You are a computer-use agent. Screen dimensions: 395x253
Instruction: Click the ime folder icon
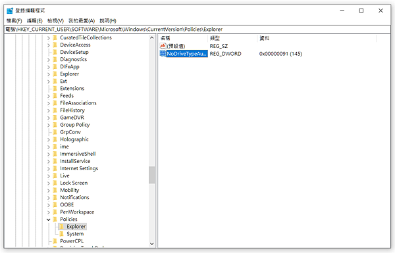[x=55, y=147]
